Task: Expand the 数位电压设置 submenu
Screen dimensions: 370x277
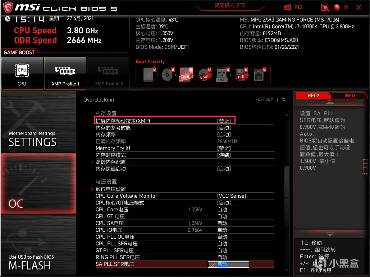Action: click(185, 189)
